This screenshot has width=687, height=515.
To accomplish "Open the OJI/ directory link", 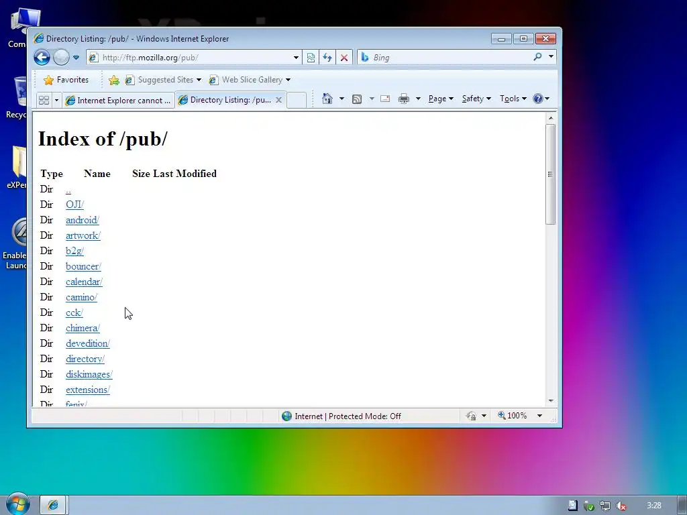I will (74, 205).
